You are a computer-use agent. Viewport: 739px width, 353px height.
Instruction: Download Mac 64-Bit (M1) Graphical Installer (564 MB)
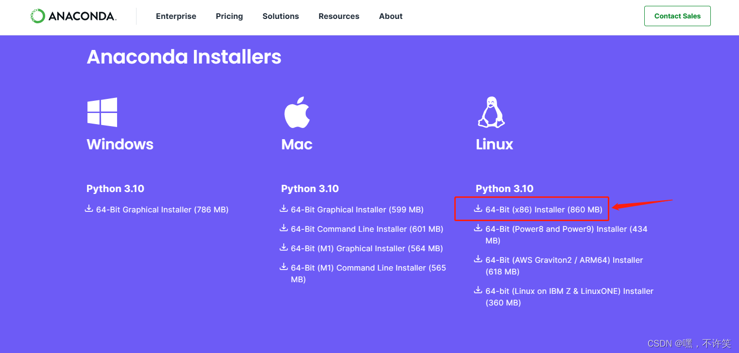(367, 248)
